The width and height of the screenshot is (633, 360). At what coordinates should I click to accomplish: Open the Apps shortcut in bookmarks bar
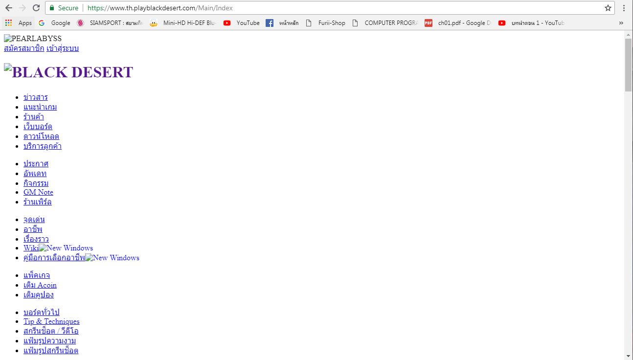(18, 23)
